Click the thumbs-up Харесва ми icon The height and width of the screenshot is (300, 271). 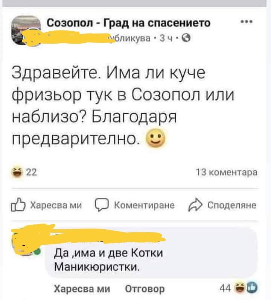18,205
